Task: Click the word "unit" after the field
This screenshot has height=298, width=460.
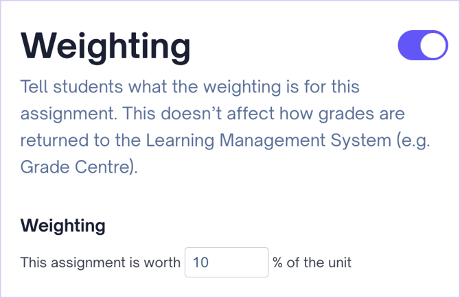Action: [338, 262]
